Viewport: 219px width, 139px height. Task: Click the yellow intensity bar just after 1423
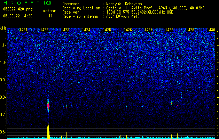pyautogui.click(x=67, y=135)
